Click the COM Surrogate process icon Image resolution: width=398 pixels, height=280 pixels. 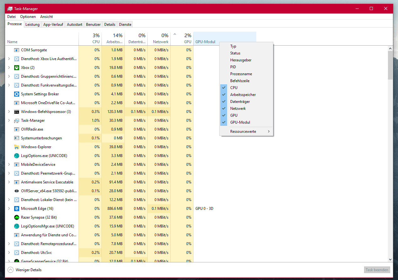(17, 50)
